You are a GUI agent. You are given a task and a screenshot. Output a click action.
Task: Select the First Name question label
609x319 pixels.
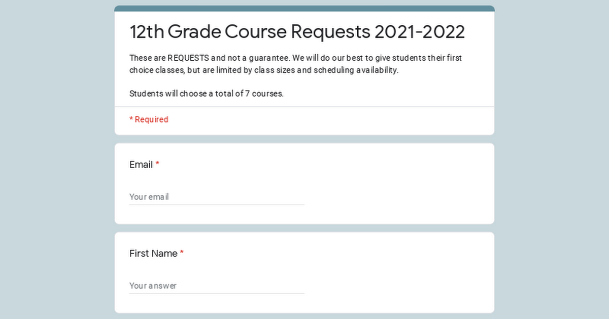(153, 253)
